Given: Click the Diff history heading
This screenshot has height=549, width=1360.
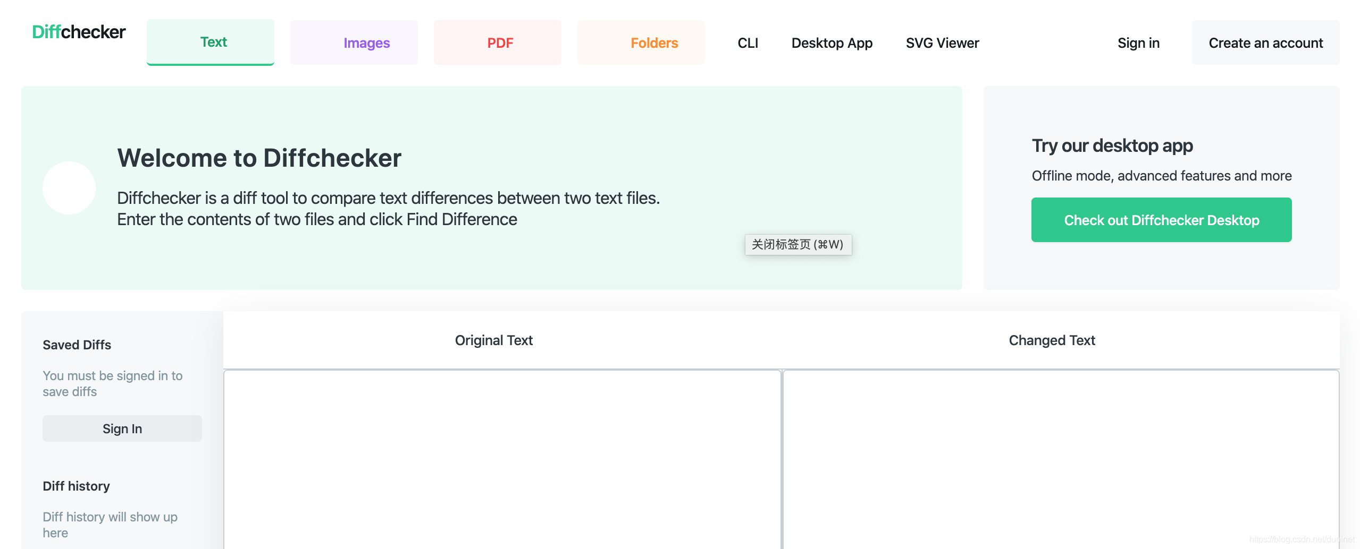Looking at the screenshot, I should (76, 486).
